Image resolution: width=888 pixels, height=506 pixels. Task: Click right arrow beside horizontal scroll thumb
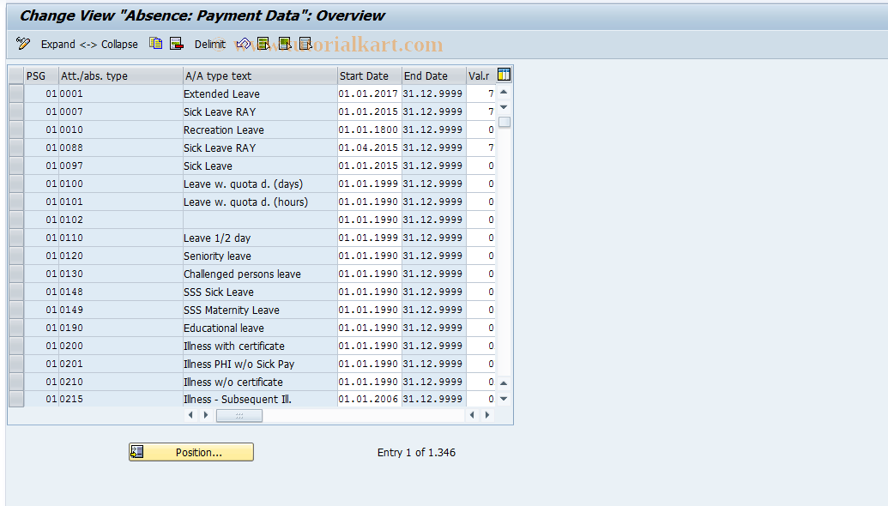(206, 415)
